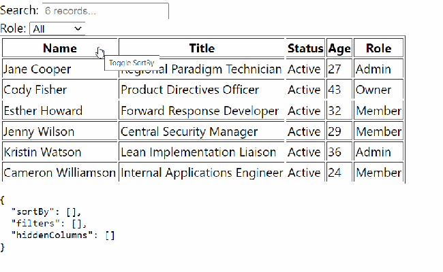Click Cameron Williamson's Active status cell
The height and width of the screenshot is (272, 443).
click(305, 173)
